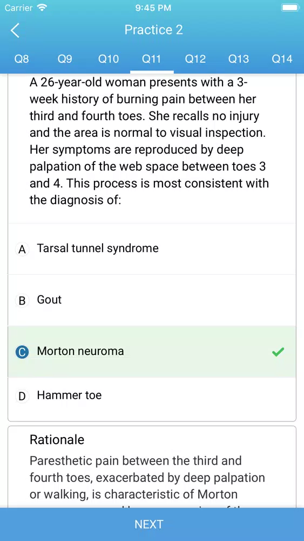Tap the Practice 2 title

pos(153,30)
